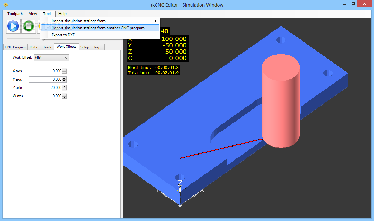This screenshot has height=221, width=374.
Task: Select the Work Offsets tab
Action: (66, 47)
